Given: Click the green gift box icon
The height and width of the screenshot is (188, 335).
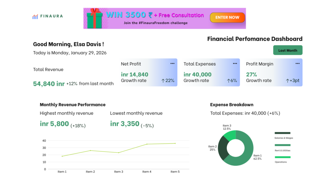Looking at the screenshot, I should pyautogui.click(x=94, y=18).
